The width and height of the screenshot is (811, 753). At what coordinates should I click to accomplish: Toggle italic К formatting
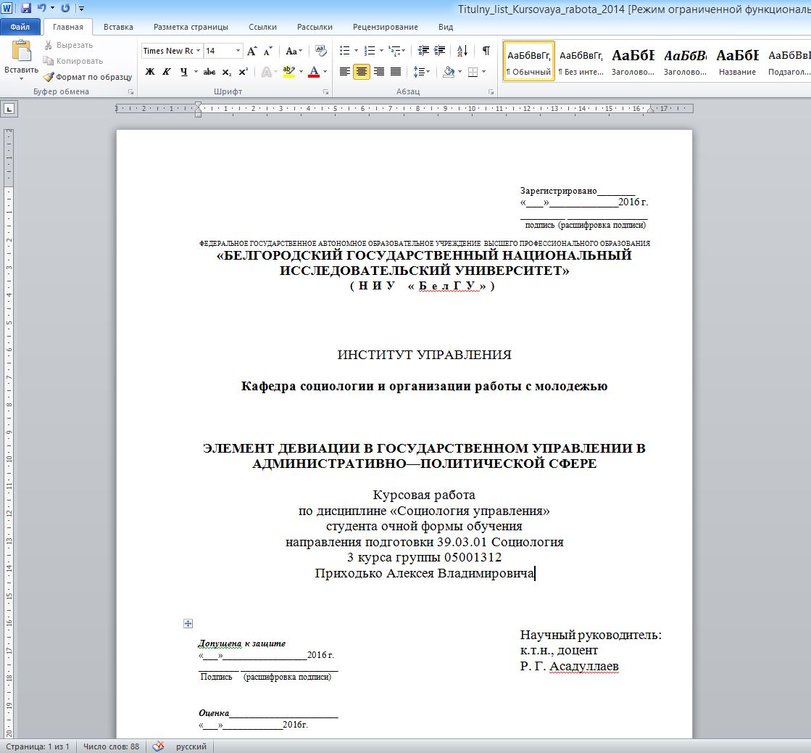(x=167, y=72)
